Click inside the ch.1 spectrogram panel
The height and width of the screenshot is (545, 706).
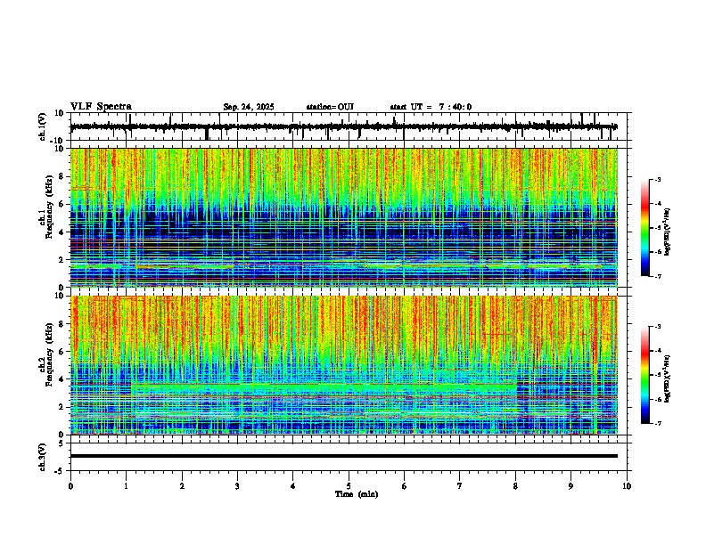click(343, 217)
